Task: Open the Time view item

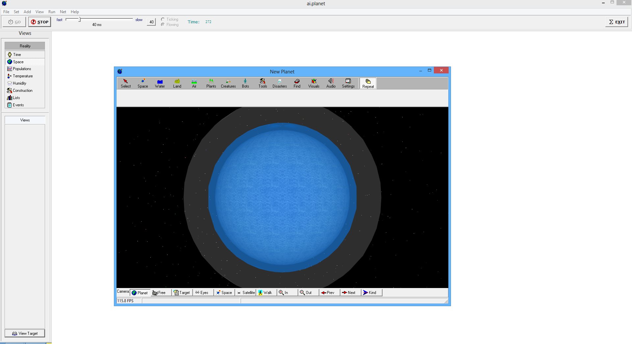Action: tap(25, 55)
